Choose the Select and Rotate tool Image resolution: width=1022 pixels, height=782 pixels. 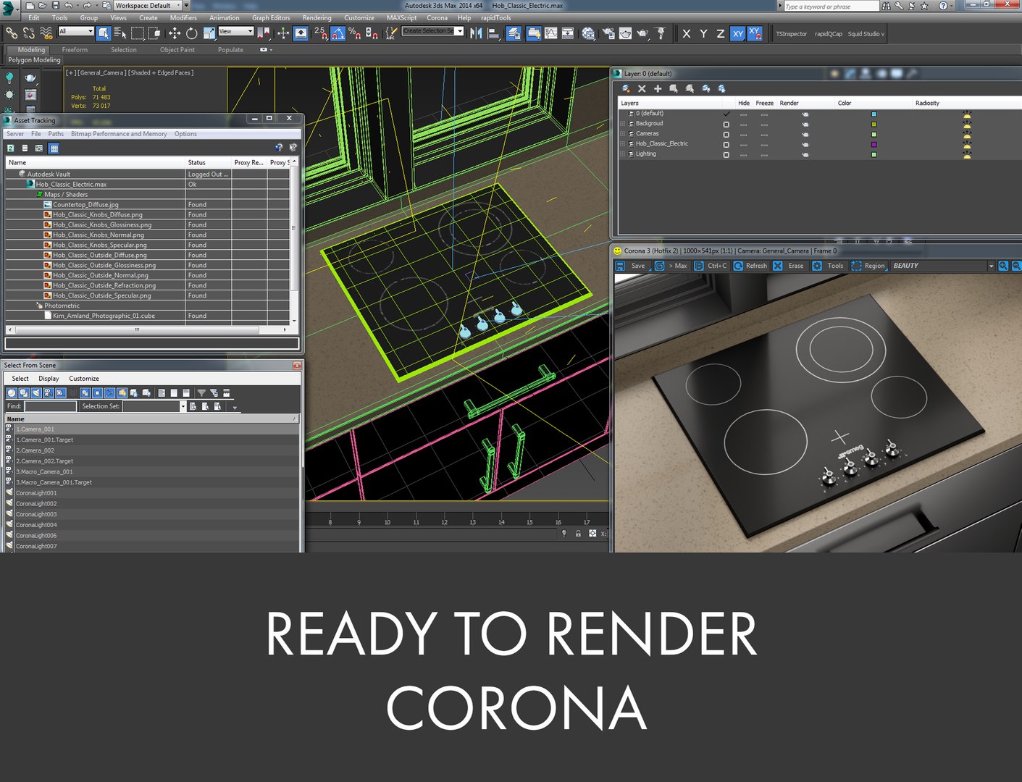coord(192,33)
